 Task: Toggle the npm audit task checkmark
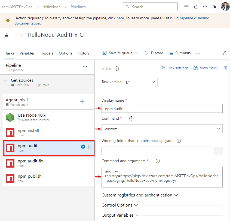point(83,147)
